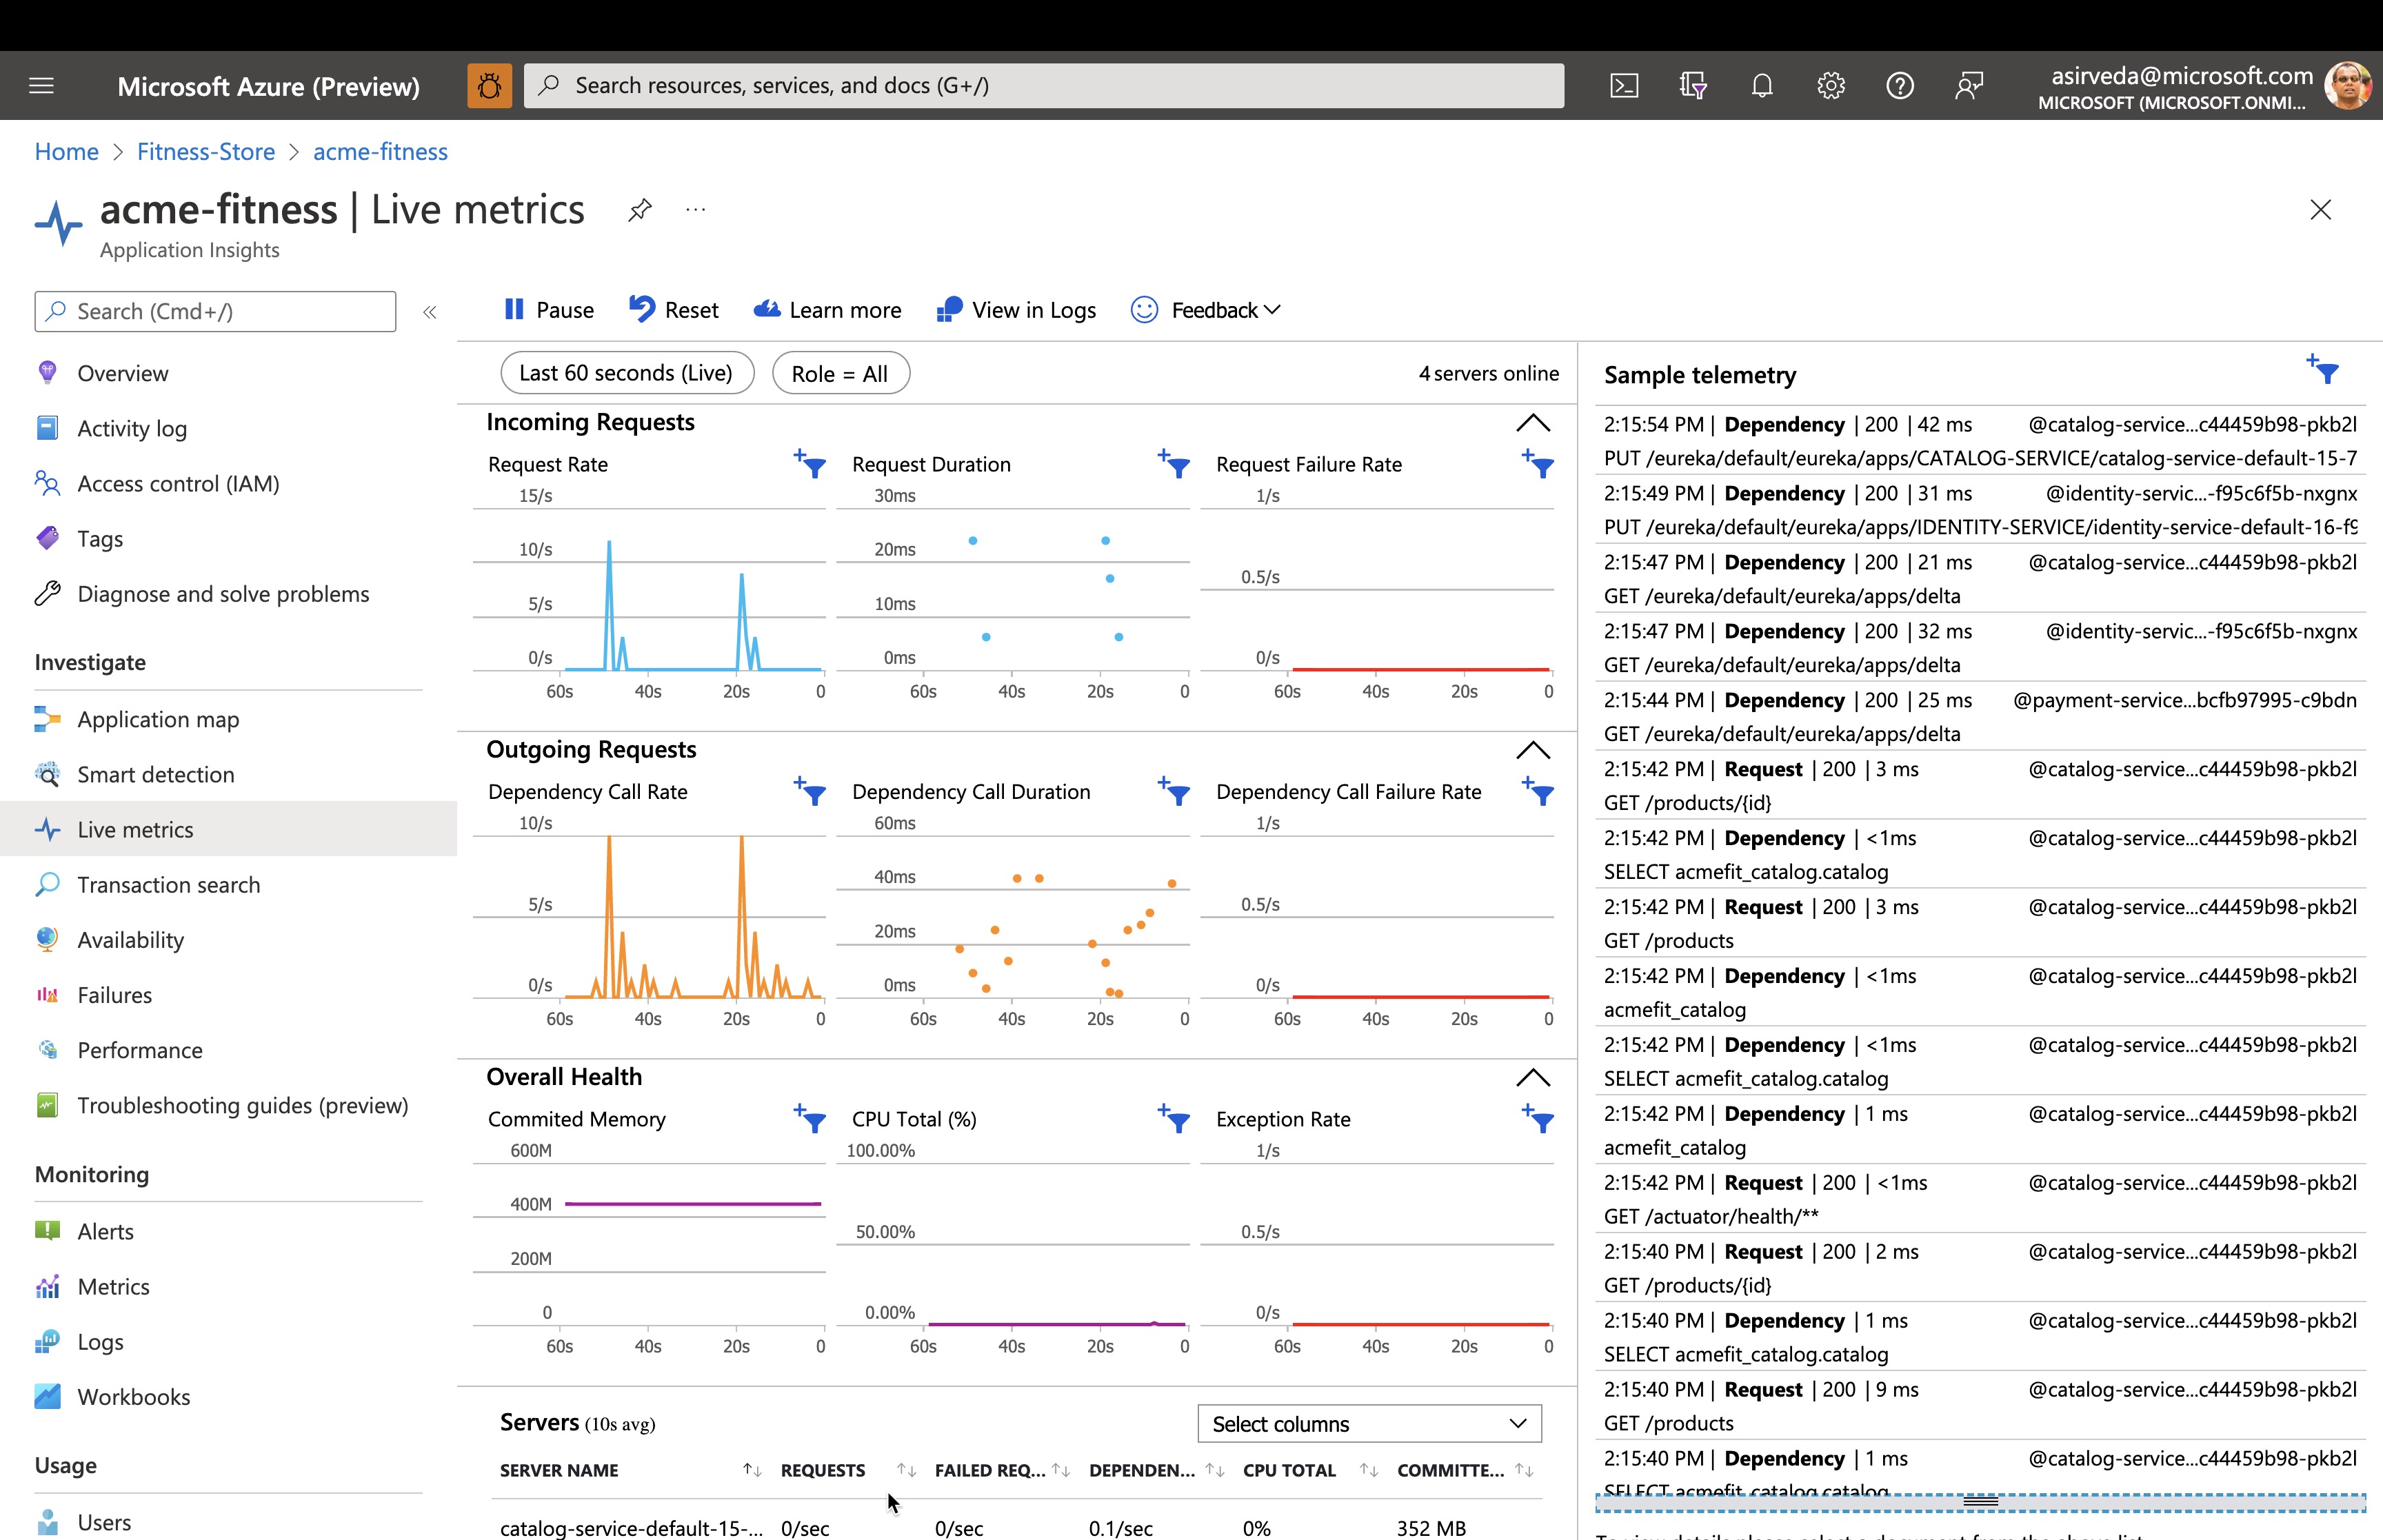This screenshot has width=2383, height=1540.
Task: Add filter to Exception Rate chart
Action: pyautogui.click(x=1538, y=1118)
